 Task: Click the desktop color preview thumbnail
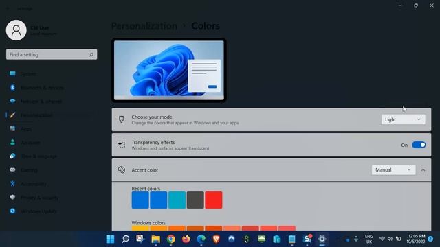(169, 70)
